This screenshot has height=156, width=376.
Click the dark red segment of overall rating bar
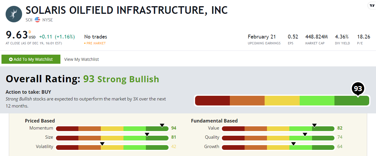click(x=212, y=100)
